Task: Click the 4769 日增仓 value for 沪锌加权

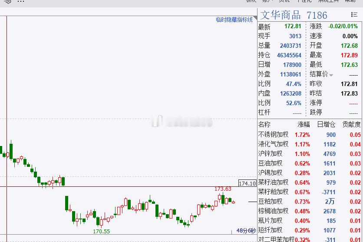Action: [x=330, y=154]
